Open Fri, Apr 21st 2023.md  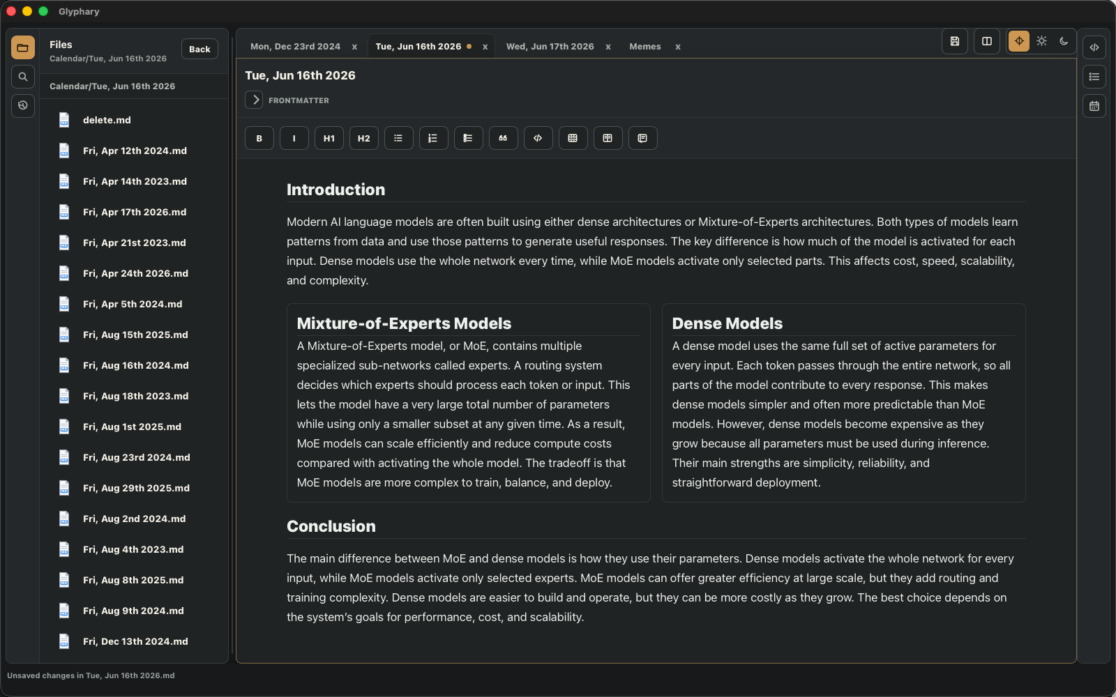134,243
